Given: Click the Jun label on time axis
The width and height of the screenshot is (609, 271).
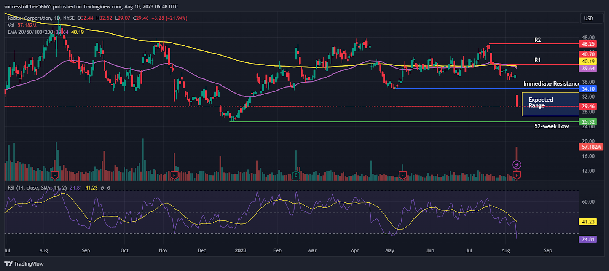Looking at the screenshot, I should (430, 250).
